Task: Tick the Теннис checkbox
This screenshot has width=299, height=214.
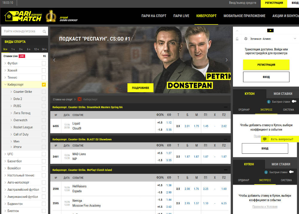Action: 44,78
